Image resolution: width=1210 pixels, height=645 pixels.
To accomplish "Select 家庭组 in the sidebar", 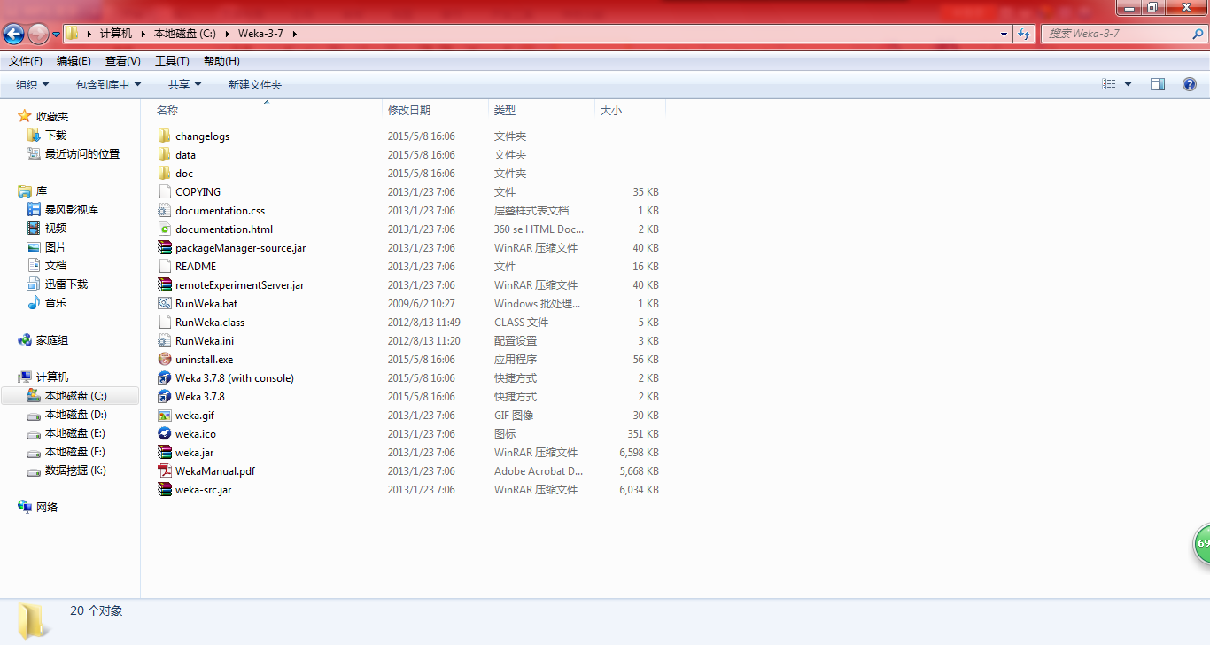I will [51, 340].
